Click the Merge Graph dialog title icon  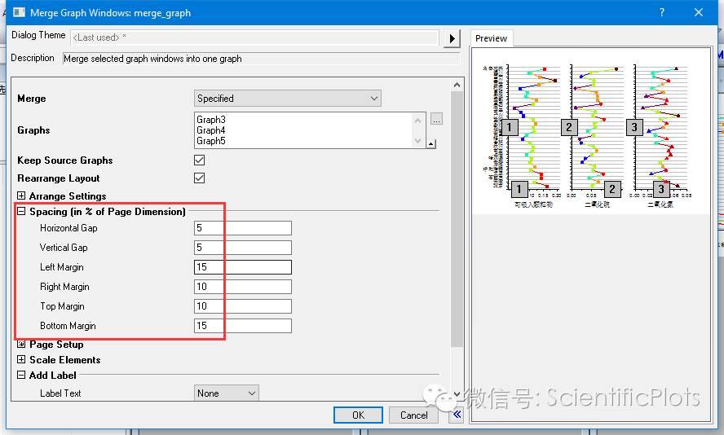pos(20,12)
